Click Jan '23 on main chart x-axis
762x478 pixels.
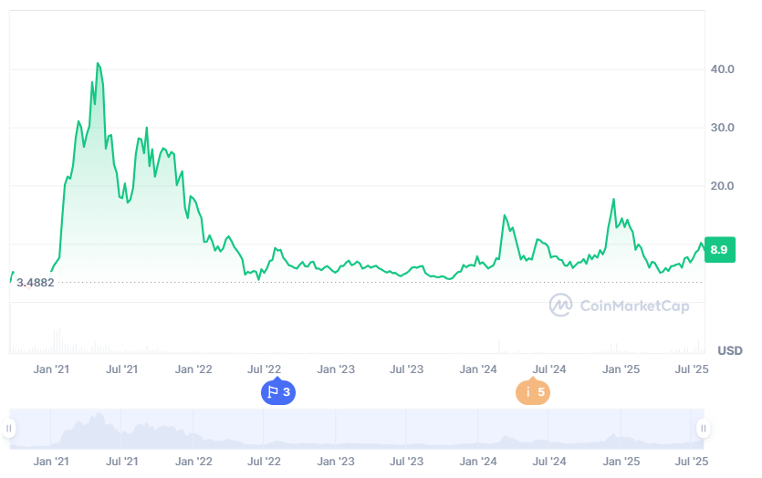[336, 369]
